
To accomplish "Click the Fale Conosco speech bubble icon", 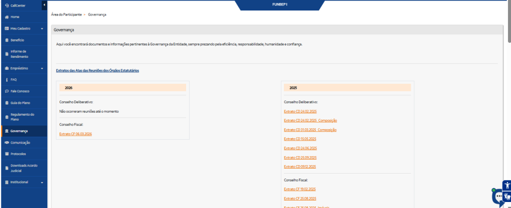I will point(6,91).
